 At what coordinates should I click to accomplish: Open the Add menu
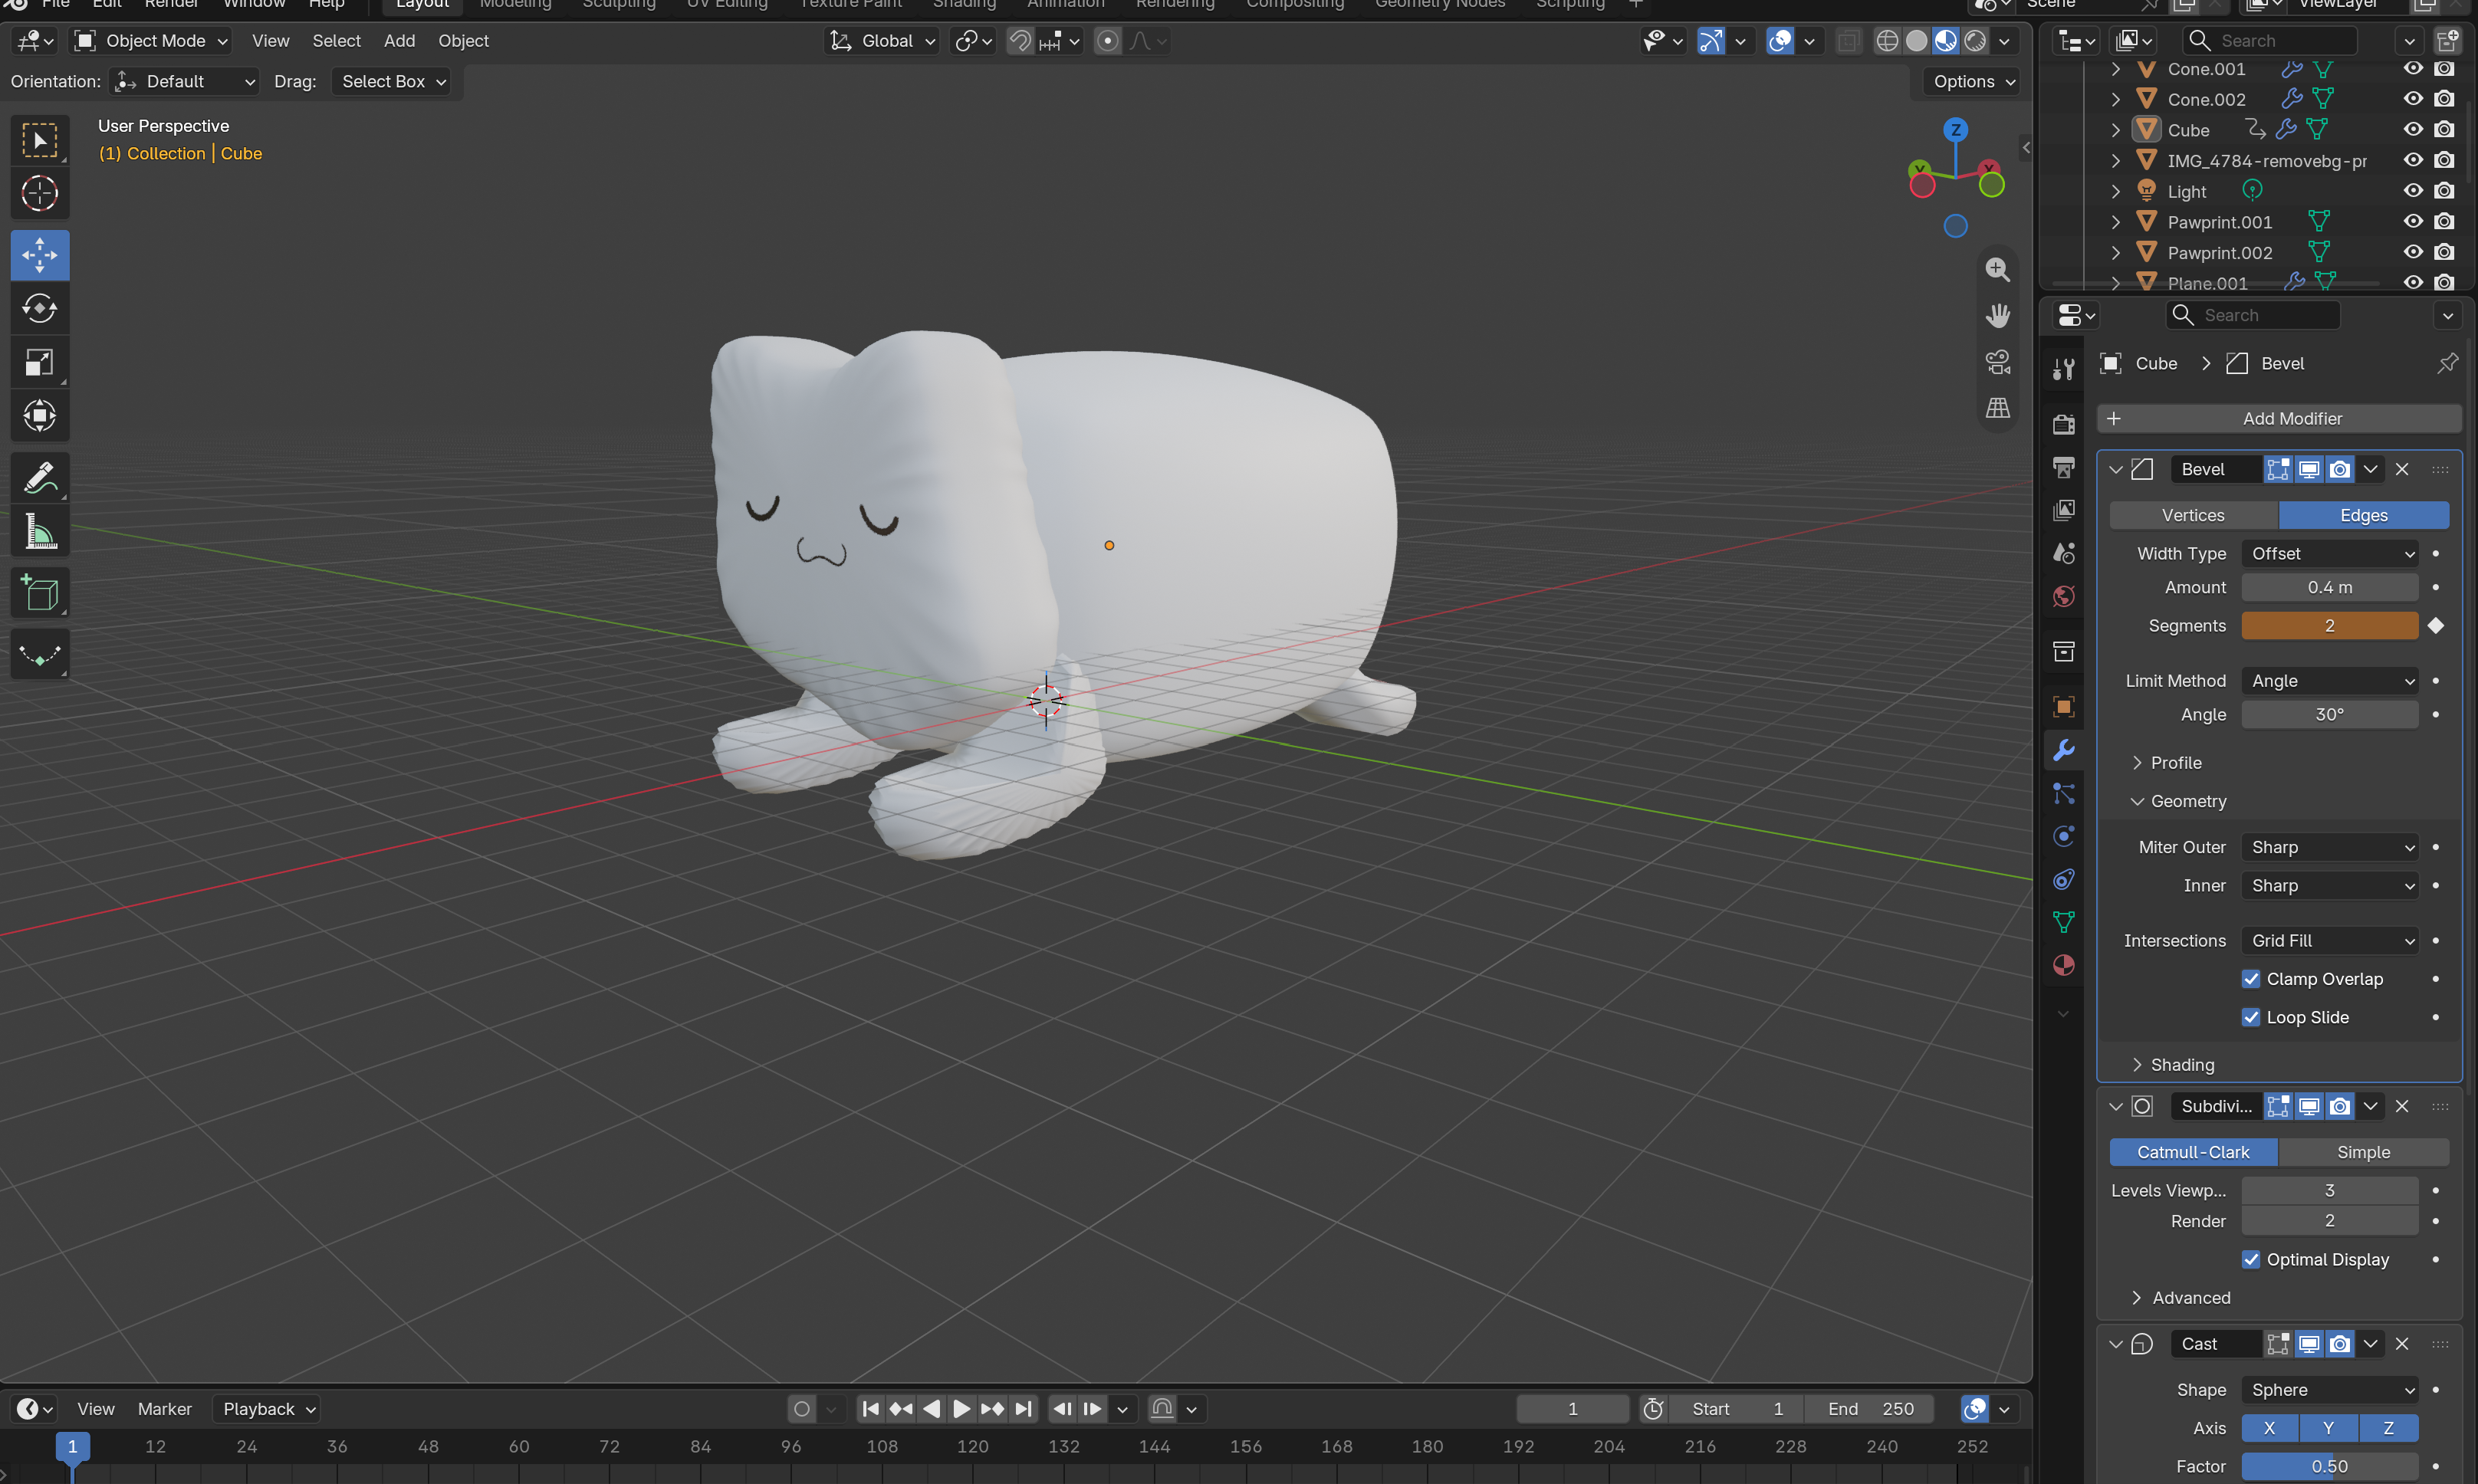pyautogui.click(x=399, y=41)
